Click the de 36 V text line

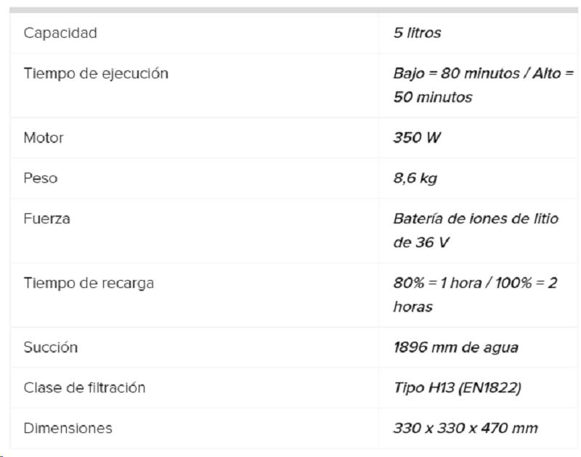(421, 243)
